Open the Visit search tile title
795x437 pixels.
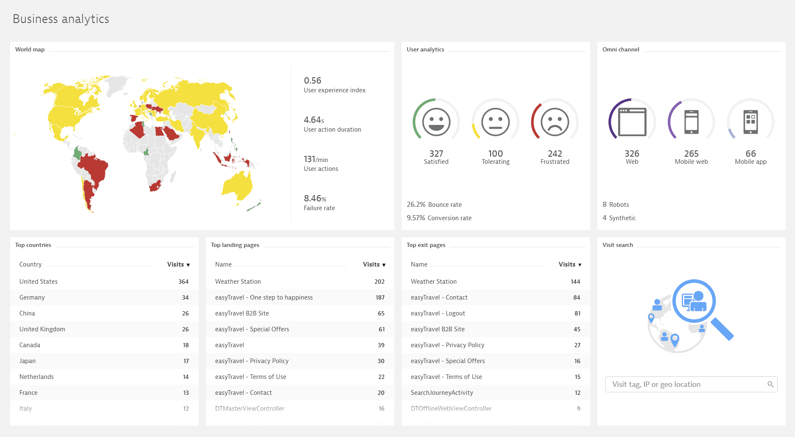pos(618,245)
